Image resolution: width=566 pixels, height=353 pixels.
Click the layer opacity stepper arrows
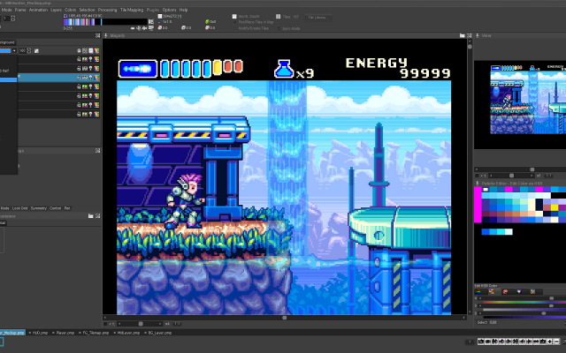(x=29, y=51)
